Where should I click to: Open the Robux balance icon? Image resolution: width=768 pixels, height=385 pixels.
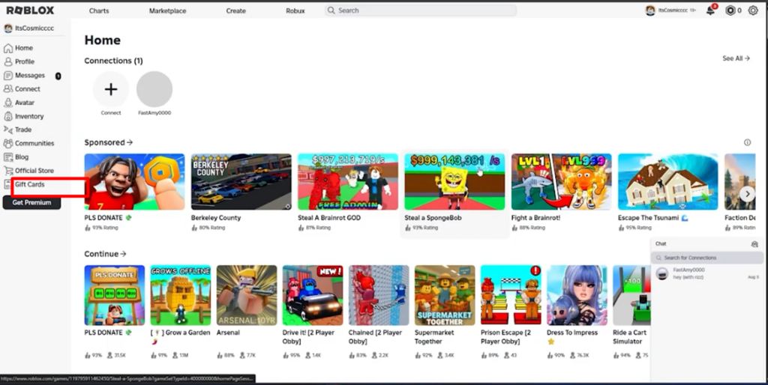(730, 10)
